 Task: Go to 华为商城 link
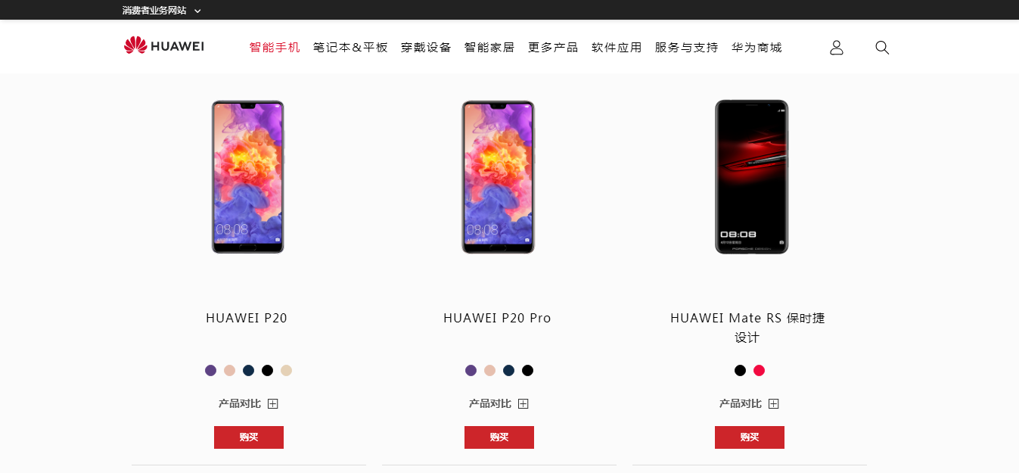click(x=756, y=47)
